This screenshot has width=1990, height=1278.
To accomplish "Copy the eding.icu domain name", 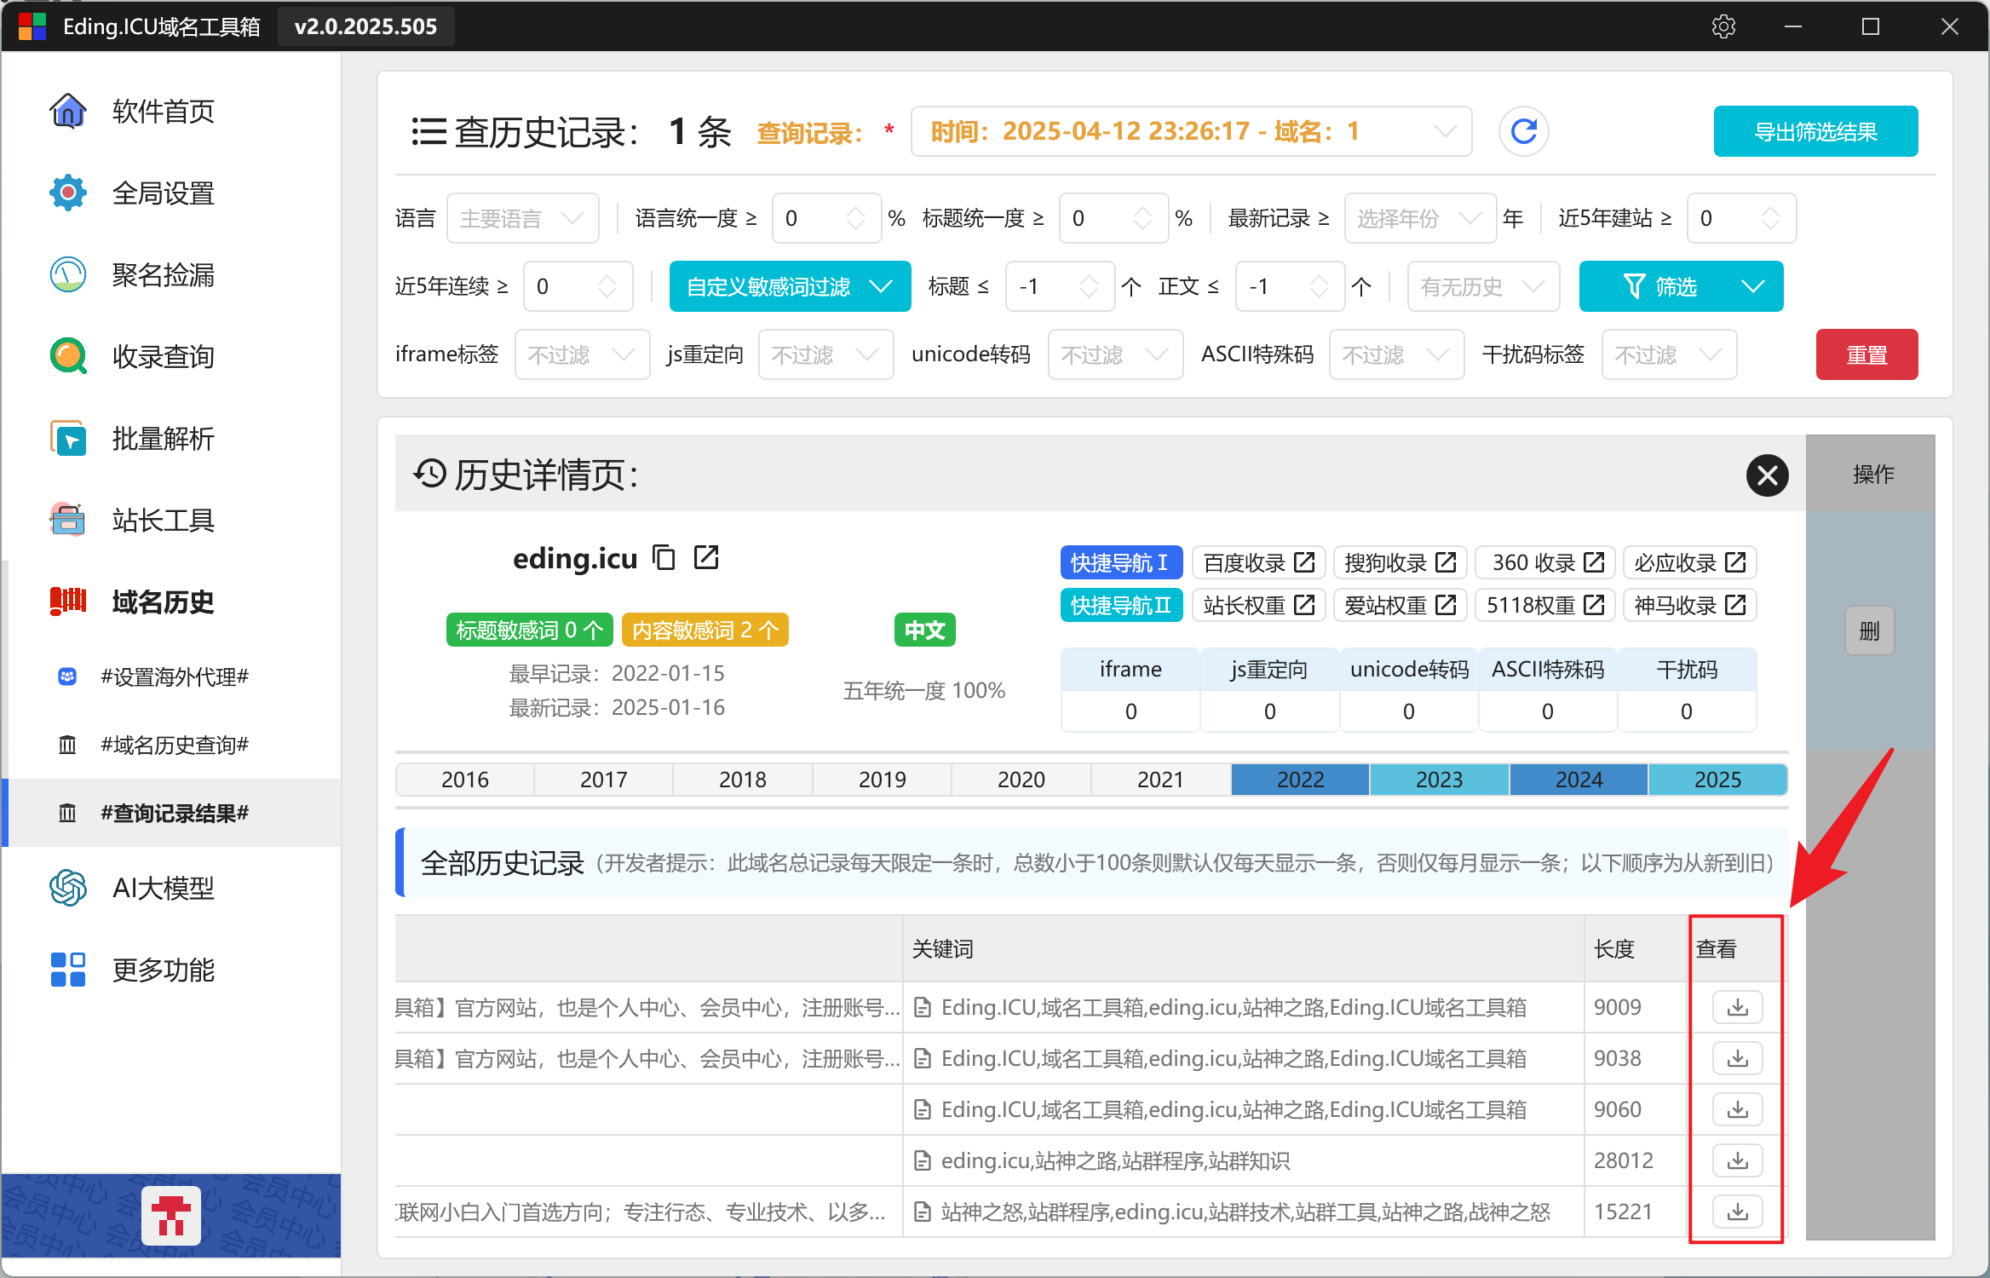I will pyautogui.click(x=664, y=558).
